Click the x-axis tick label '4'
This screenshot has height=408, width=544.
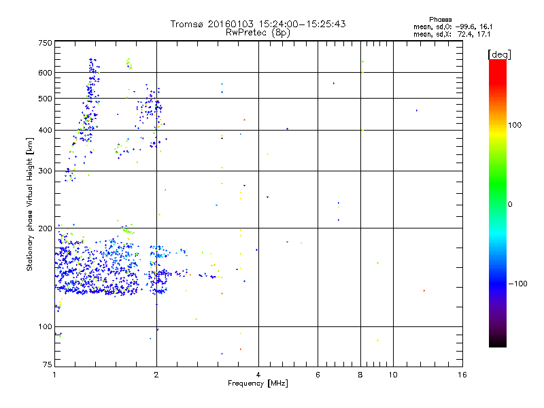(258, 375)
